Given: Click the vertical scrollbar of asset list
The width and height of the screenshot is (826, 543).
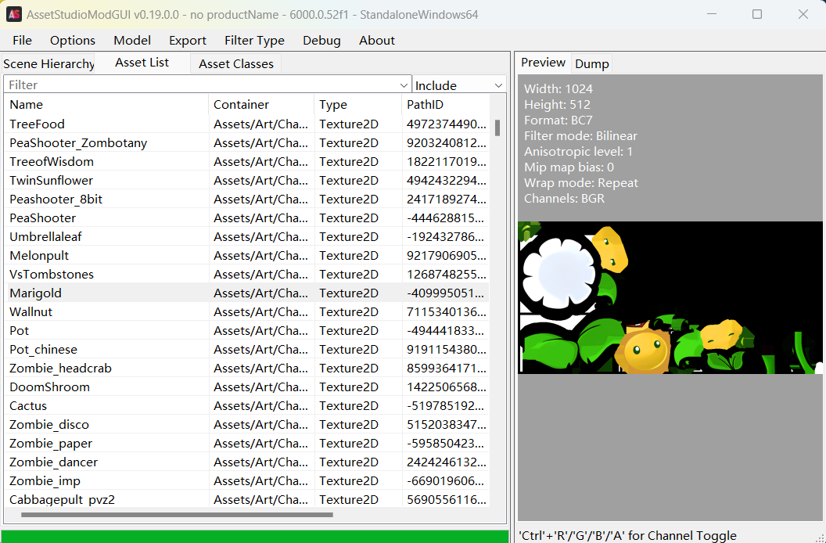Looking at the screenshot, I should 497,128.
